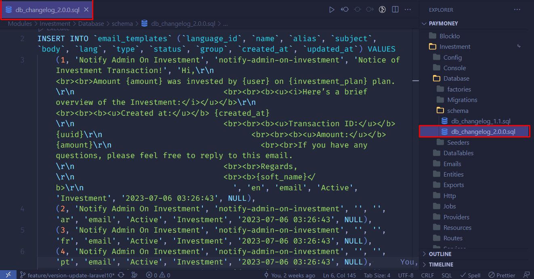Collapse the PAYMONEY root folder

point(443,23)
